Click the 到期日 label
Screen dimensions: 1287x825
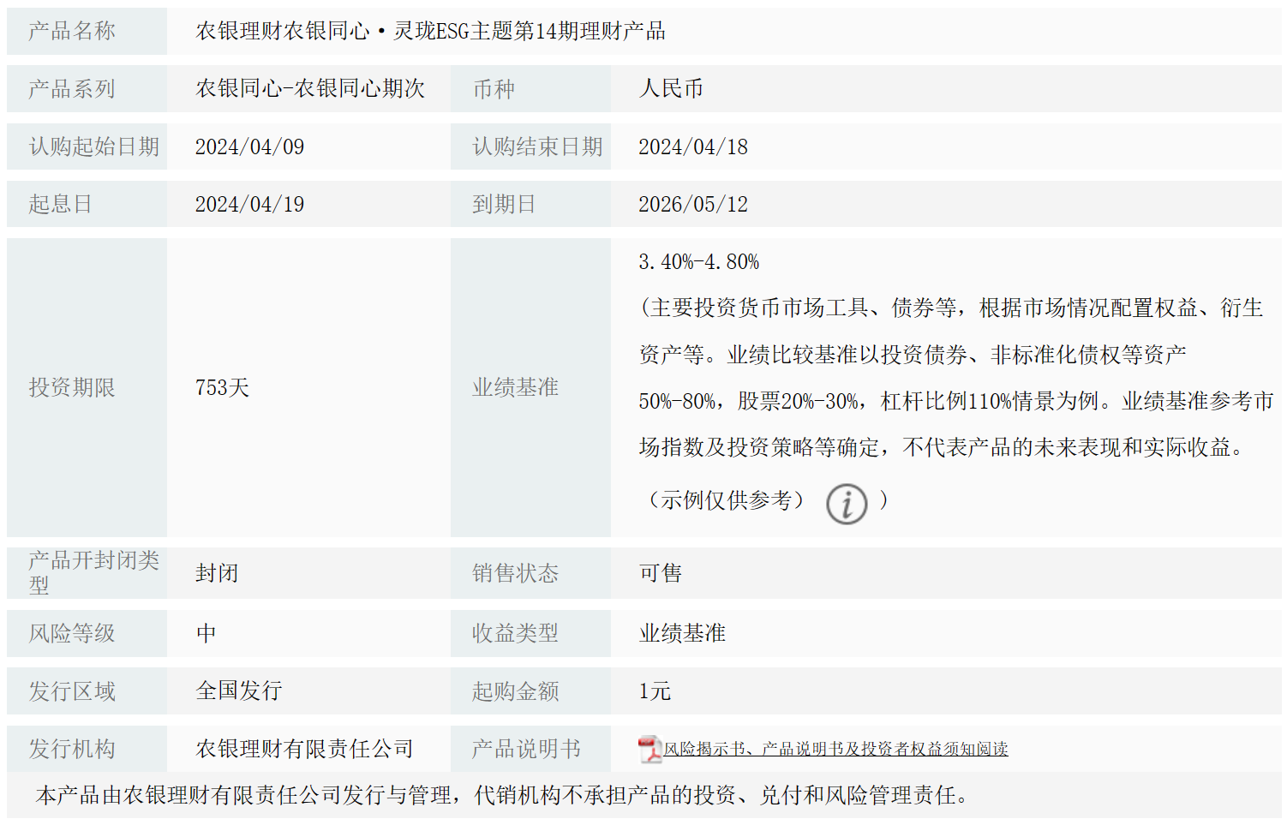point(504,204)
